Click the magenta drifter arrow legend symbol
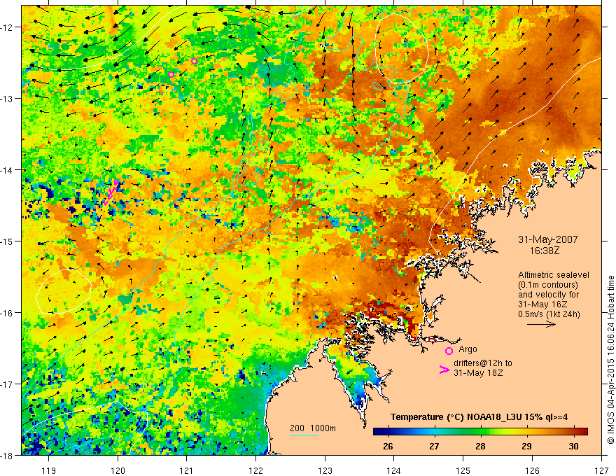The image size is (616, 476). (x=444, y=370)
